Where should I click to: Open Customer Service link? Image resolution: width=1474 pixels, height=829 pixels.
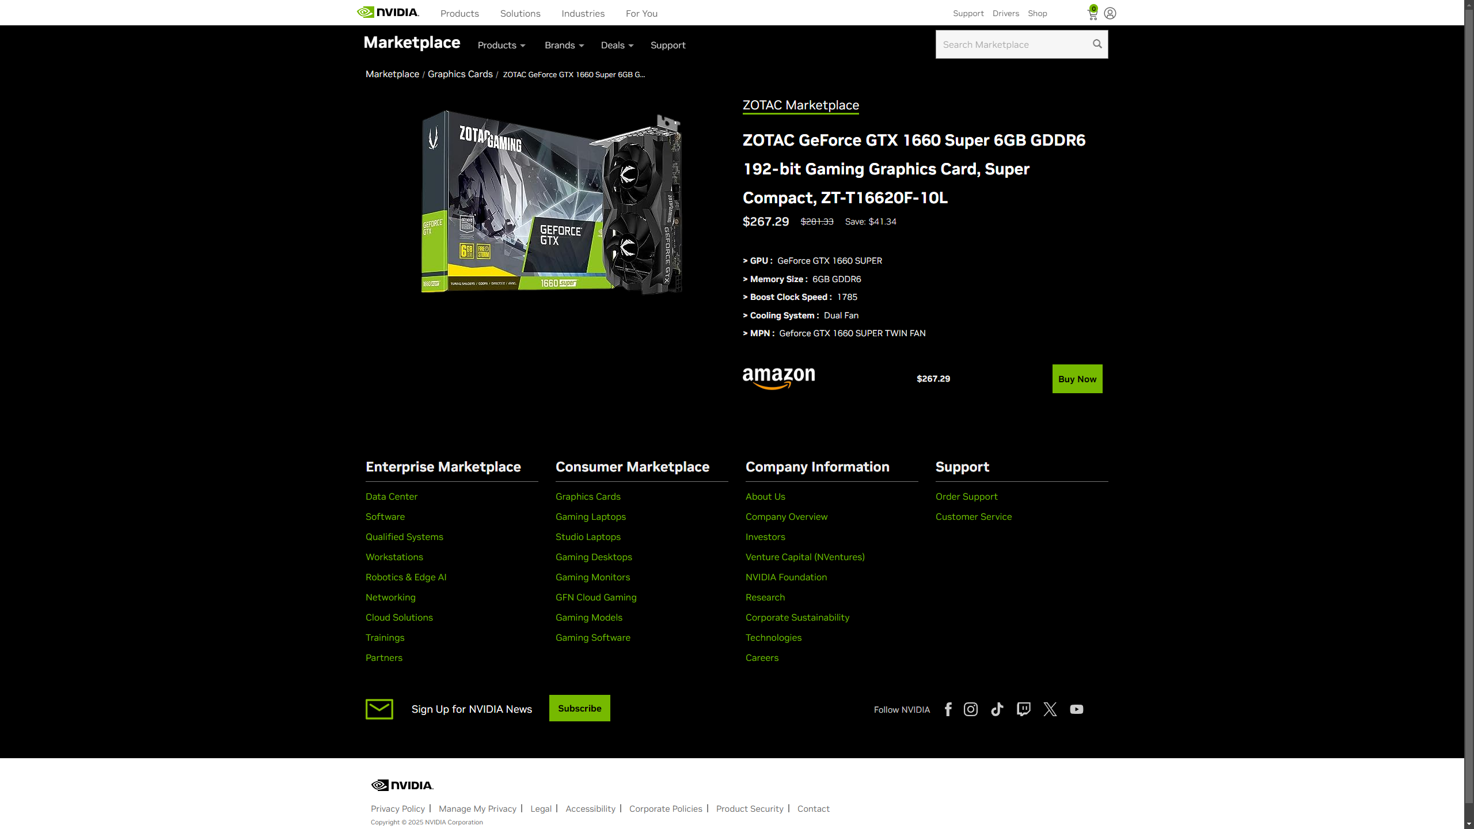(974, 516)
